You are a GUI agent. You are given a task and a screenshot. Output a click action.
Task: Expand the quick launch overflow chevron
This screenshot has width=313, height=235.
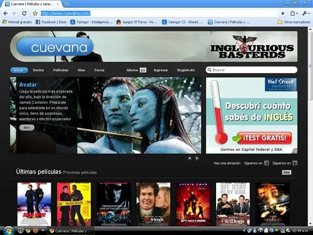coord(43,231)
